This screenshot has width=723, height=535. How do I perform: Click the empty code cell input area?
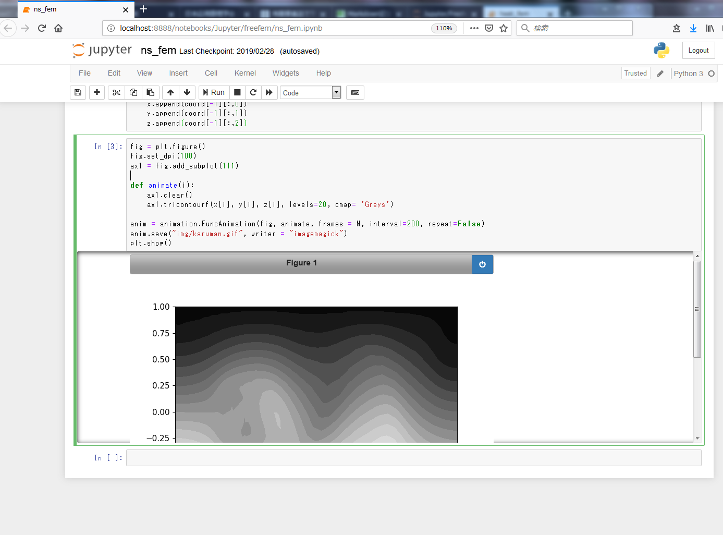click(413, 458)
